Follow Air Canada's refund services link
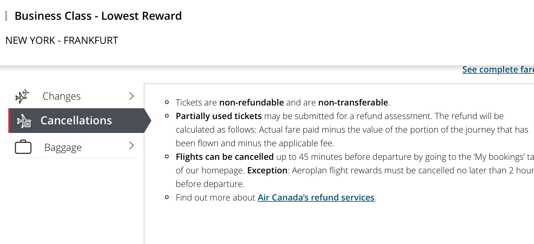Viewport: 534px width, 244px height. coord(316,197)
